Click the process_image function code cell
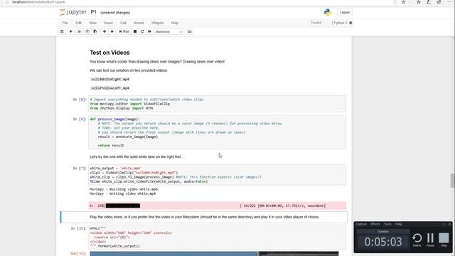This screenshot has height=256, width=455. pos(217,132)
